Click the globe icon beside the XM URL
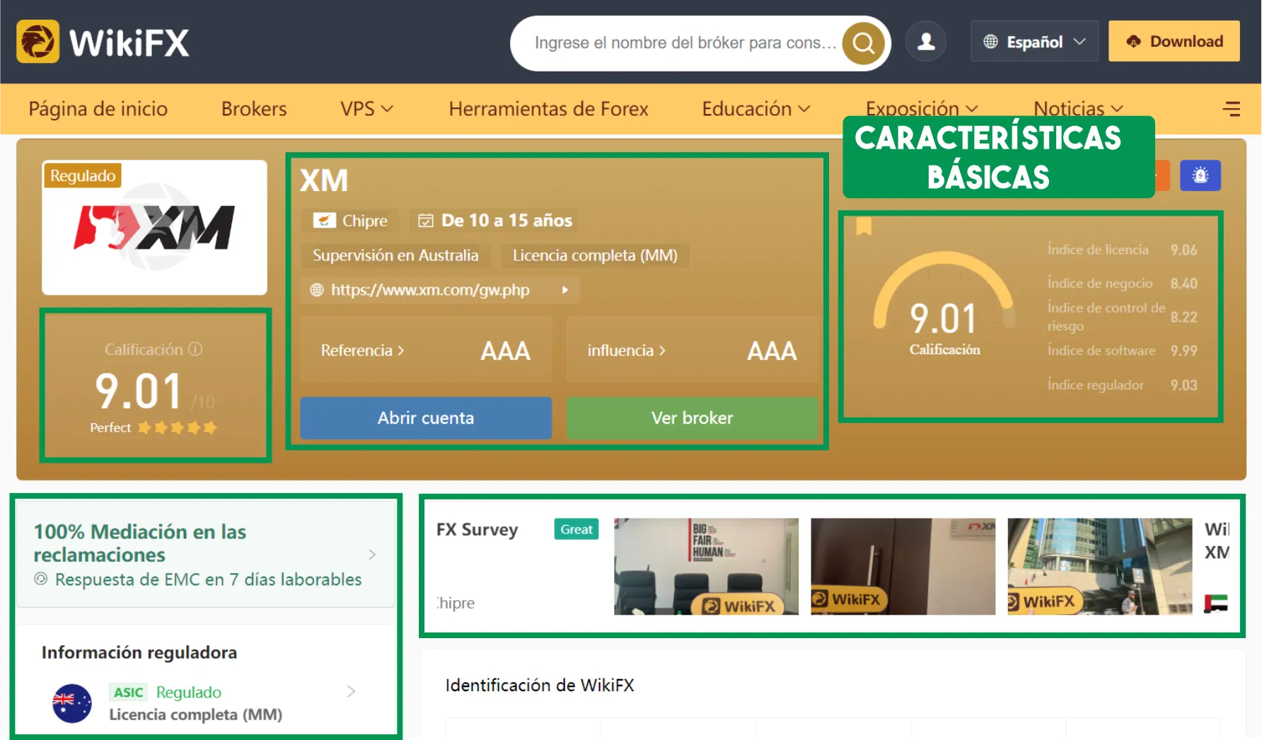The height and width of the screenshot is (740, 1262). tap(317, 290)
